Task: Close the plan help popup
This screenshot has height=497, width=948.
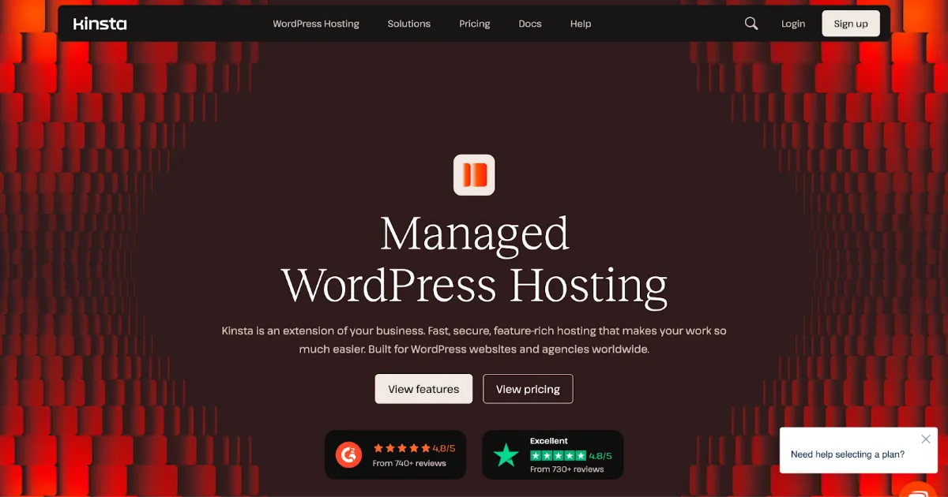Action: pyautogui.click(x=926, y=439)
